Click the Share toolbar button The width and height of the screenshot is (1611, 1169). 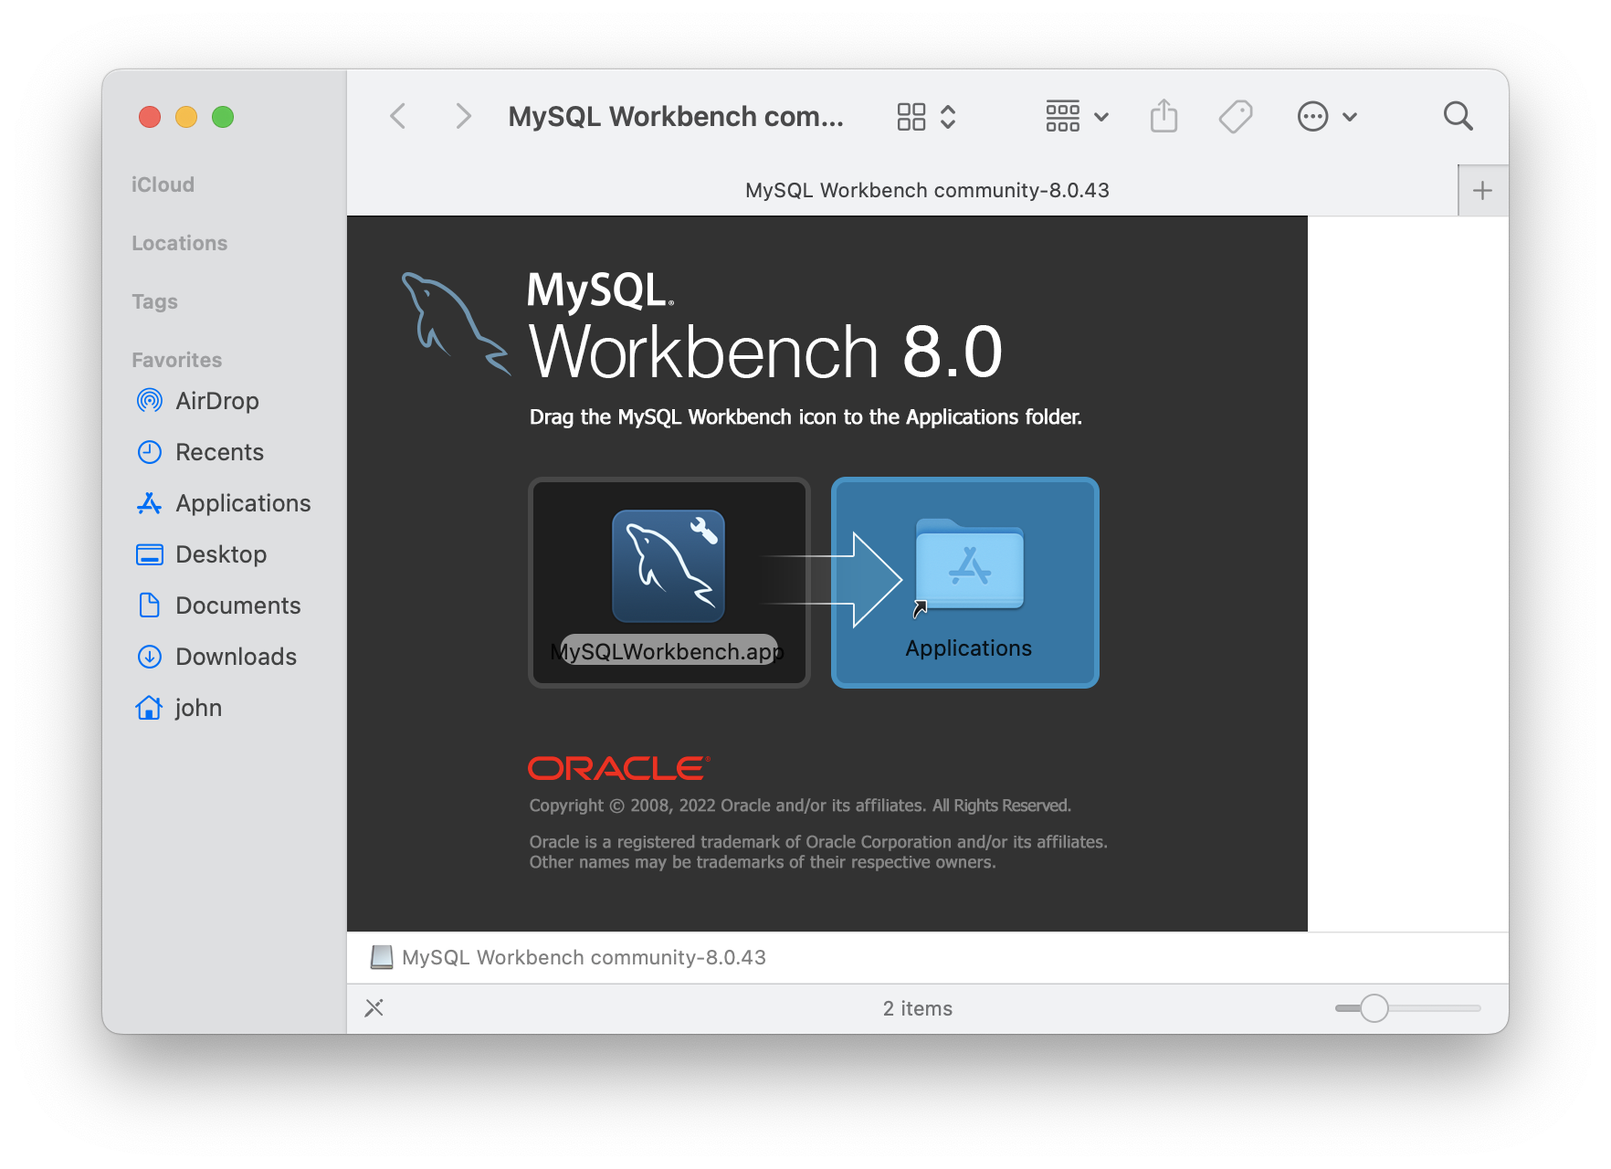point(1163,116)
